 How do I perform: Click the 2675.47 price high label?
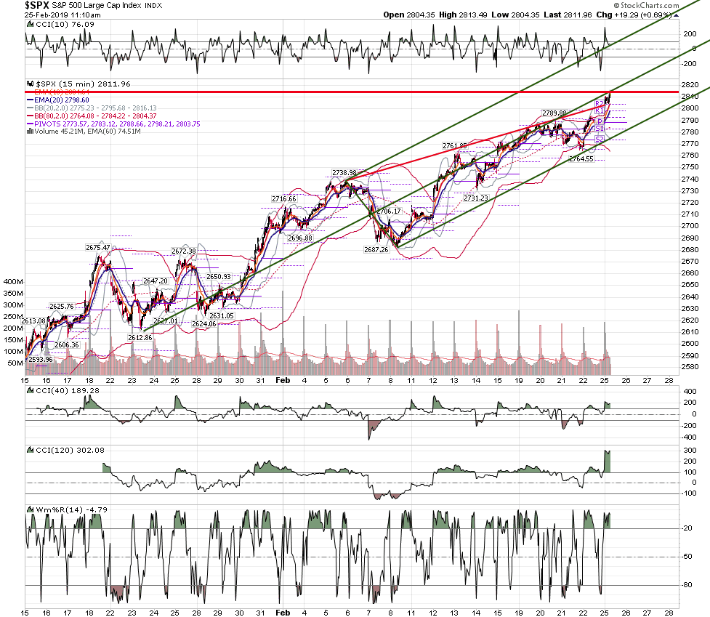(98, 248)
